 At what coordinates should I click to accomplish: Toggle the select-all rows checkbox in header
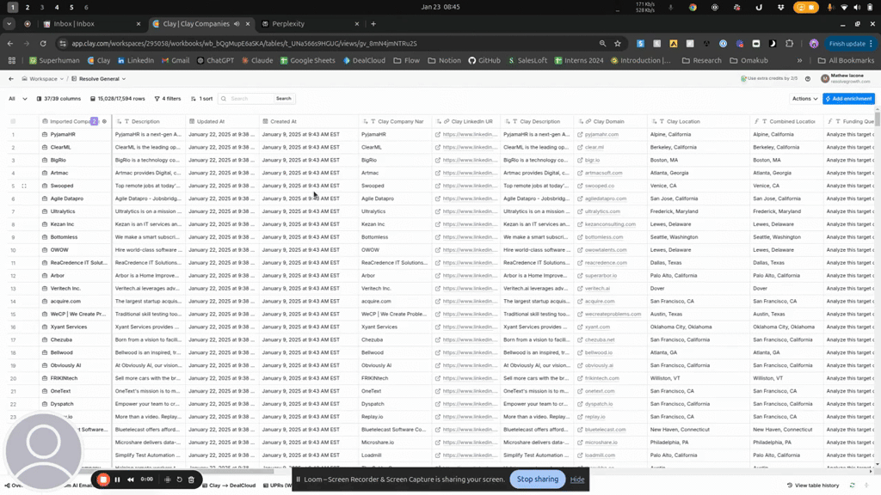[13, 121]
